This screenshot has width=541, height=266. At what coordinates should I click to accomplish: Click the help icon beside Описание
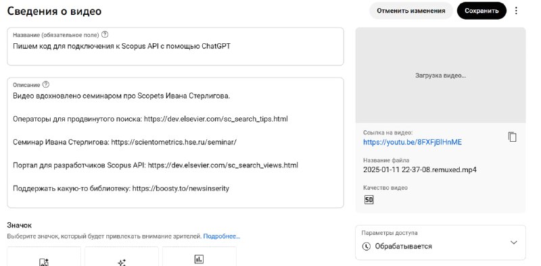tap(46, 84)
